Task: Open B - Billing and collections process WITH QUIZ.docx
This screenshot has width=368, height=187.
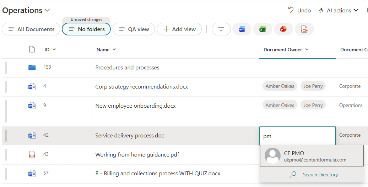Action: click(x=158, y=174)
